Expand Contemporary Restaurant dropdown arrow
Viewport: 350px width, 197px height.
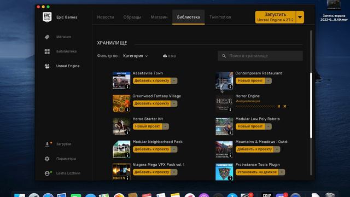(269, 80)
